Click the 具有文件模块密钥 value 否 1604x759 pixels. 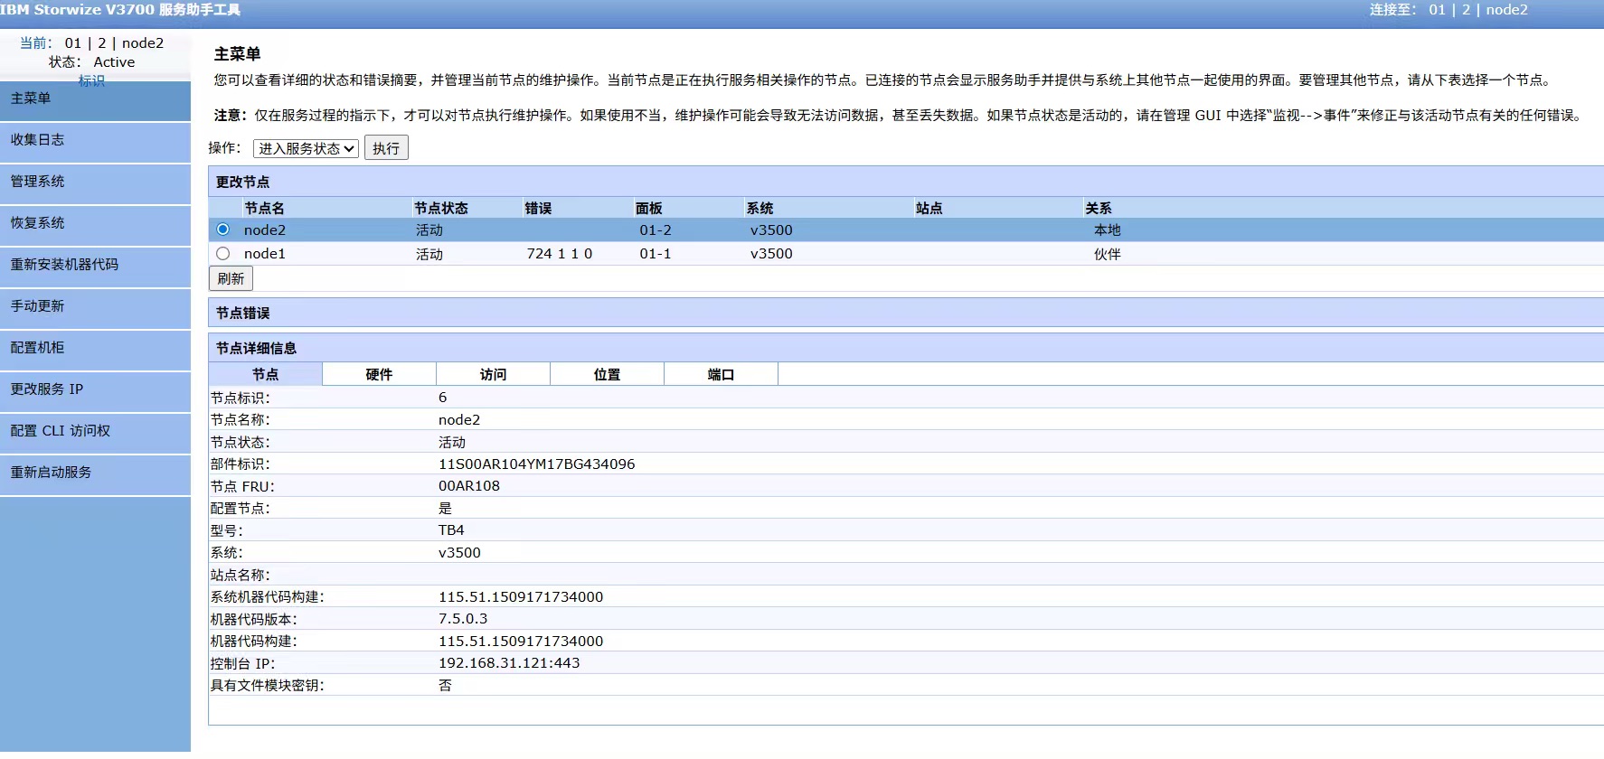(x=445, y=686)
